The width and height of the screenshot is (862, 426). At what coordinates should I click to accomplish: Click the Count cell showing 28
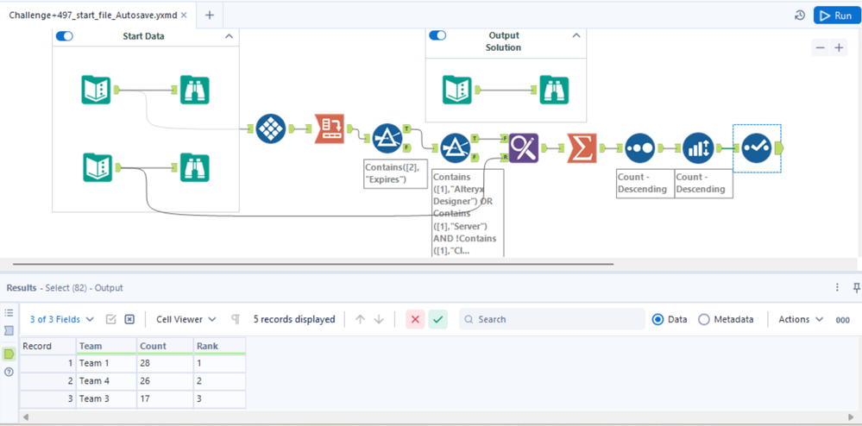click(x=165, y=363)
